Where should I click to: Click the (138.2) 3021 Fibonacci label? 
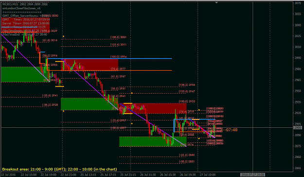pyautogui.click(x=118, y=37)
